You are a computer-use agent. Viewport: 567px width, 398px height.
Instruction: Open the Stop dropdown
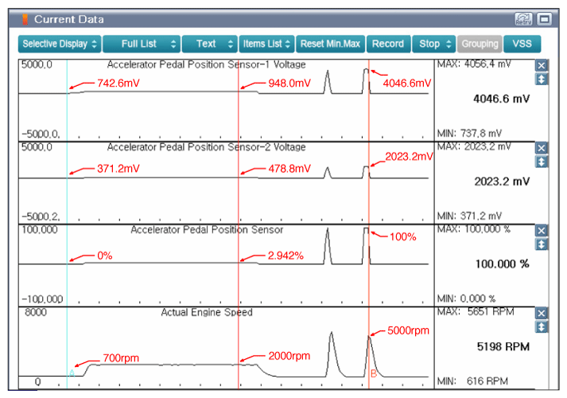[x=433, y=44]
